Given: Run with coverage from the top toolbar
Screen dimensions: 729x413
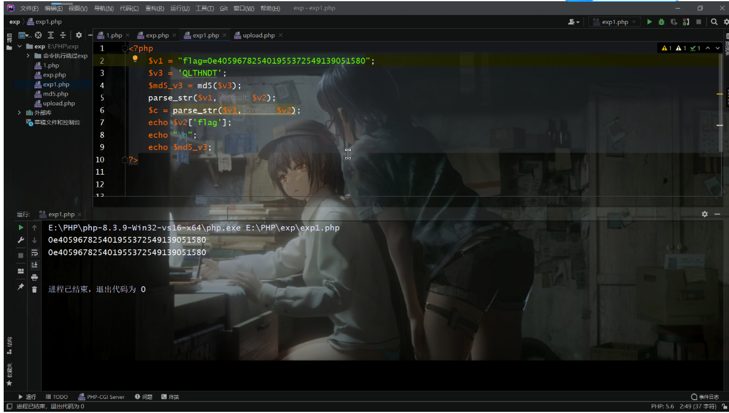Looking at the screenshot, I should [674, 22].
